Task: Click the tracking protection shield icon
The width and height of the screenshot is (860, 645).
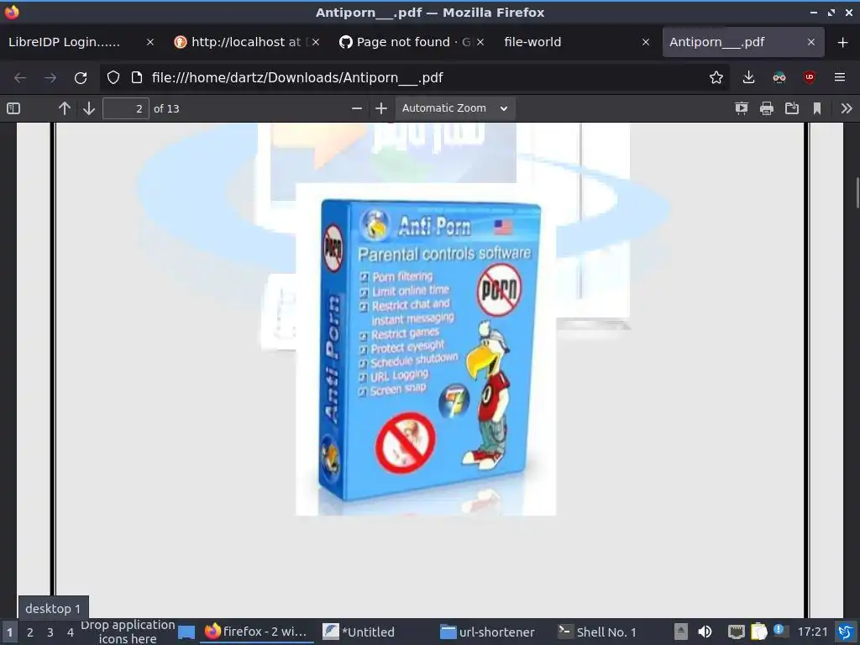Action: click(113, 78)
